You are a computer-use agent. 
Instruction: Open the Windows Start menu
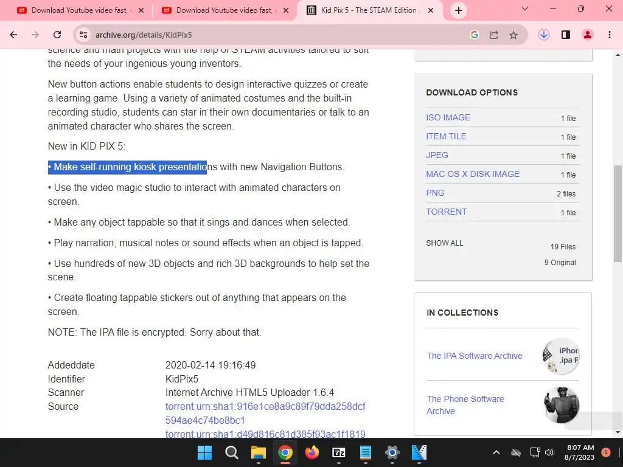(x=204, y=452)
